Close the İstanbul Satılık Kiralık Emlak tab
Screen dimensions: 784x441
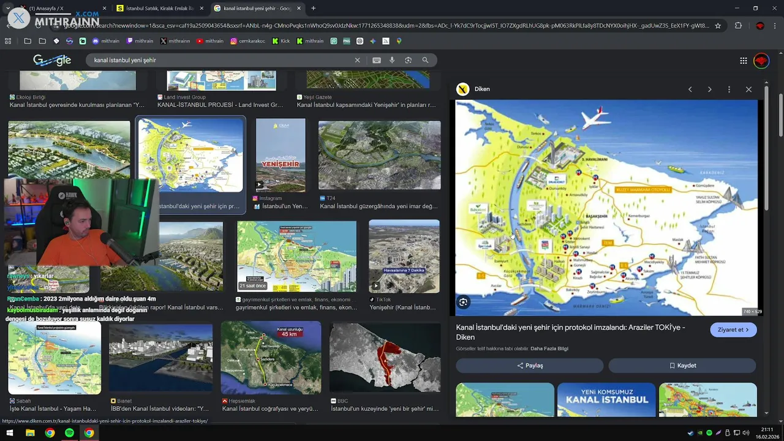[202, 8]
